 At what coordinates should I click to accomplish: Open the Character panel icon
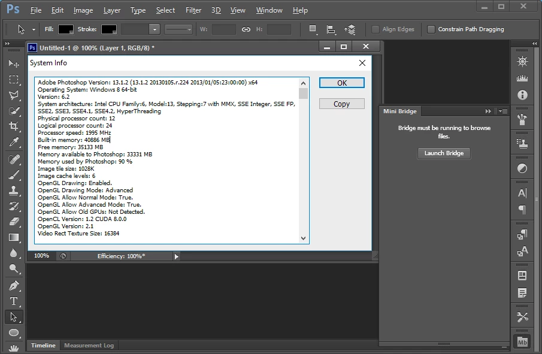pyautogui.click(x=522, y=193)
